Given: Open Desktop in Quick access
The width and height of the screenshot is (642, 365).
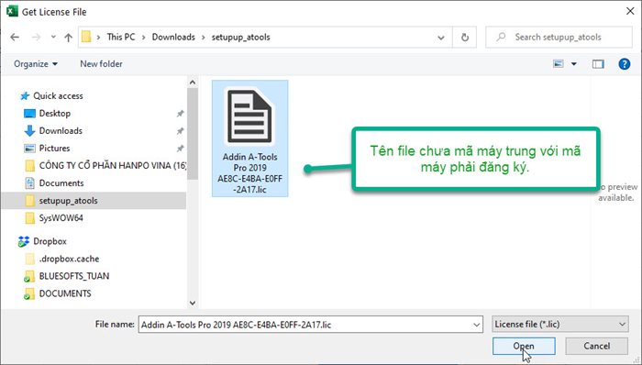Looking at the screenshot, I should click(x=55, y=114).
